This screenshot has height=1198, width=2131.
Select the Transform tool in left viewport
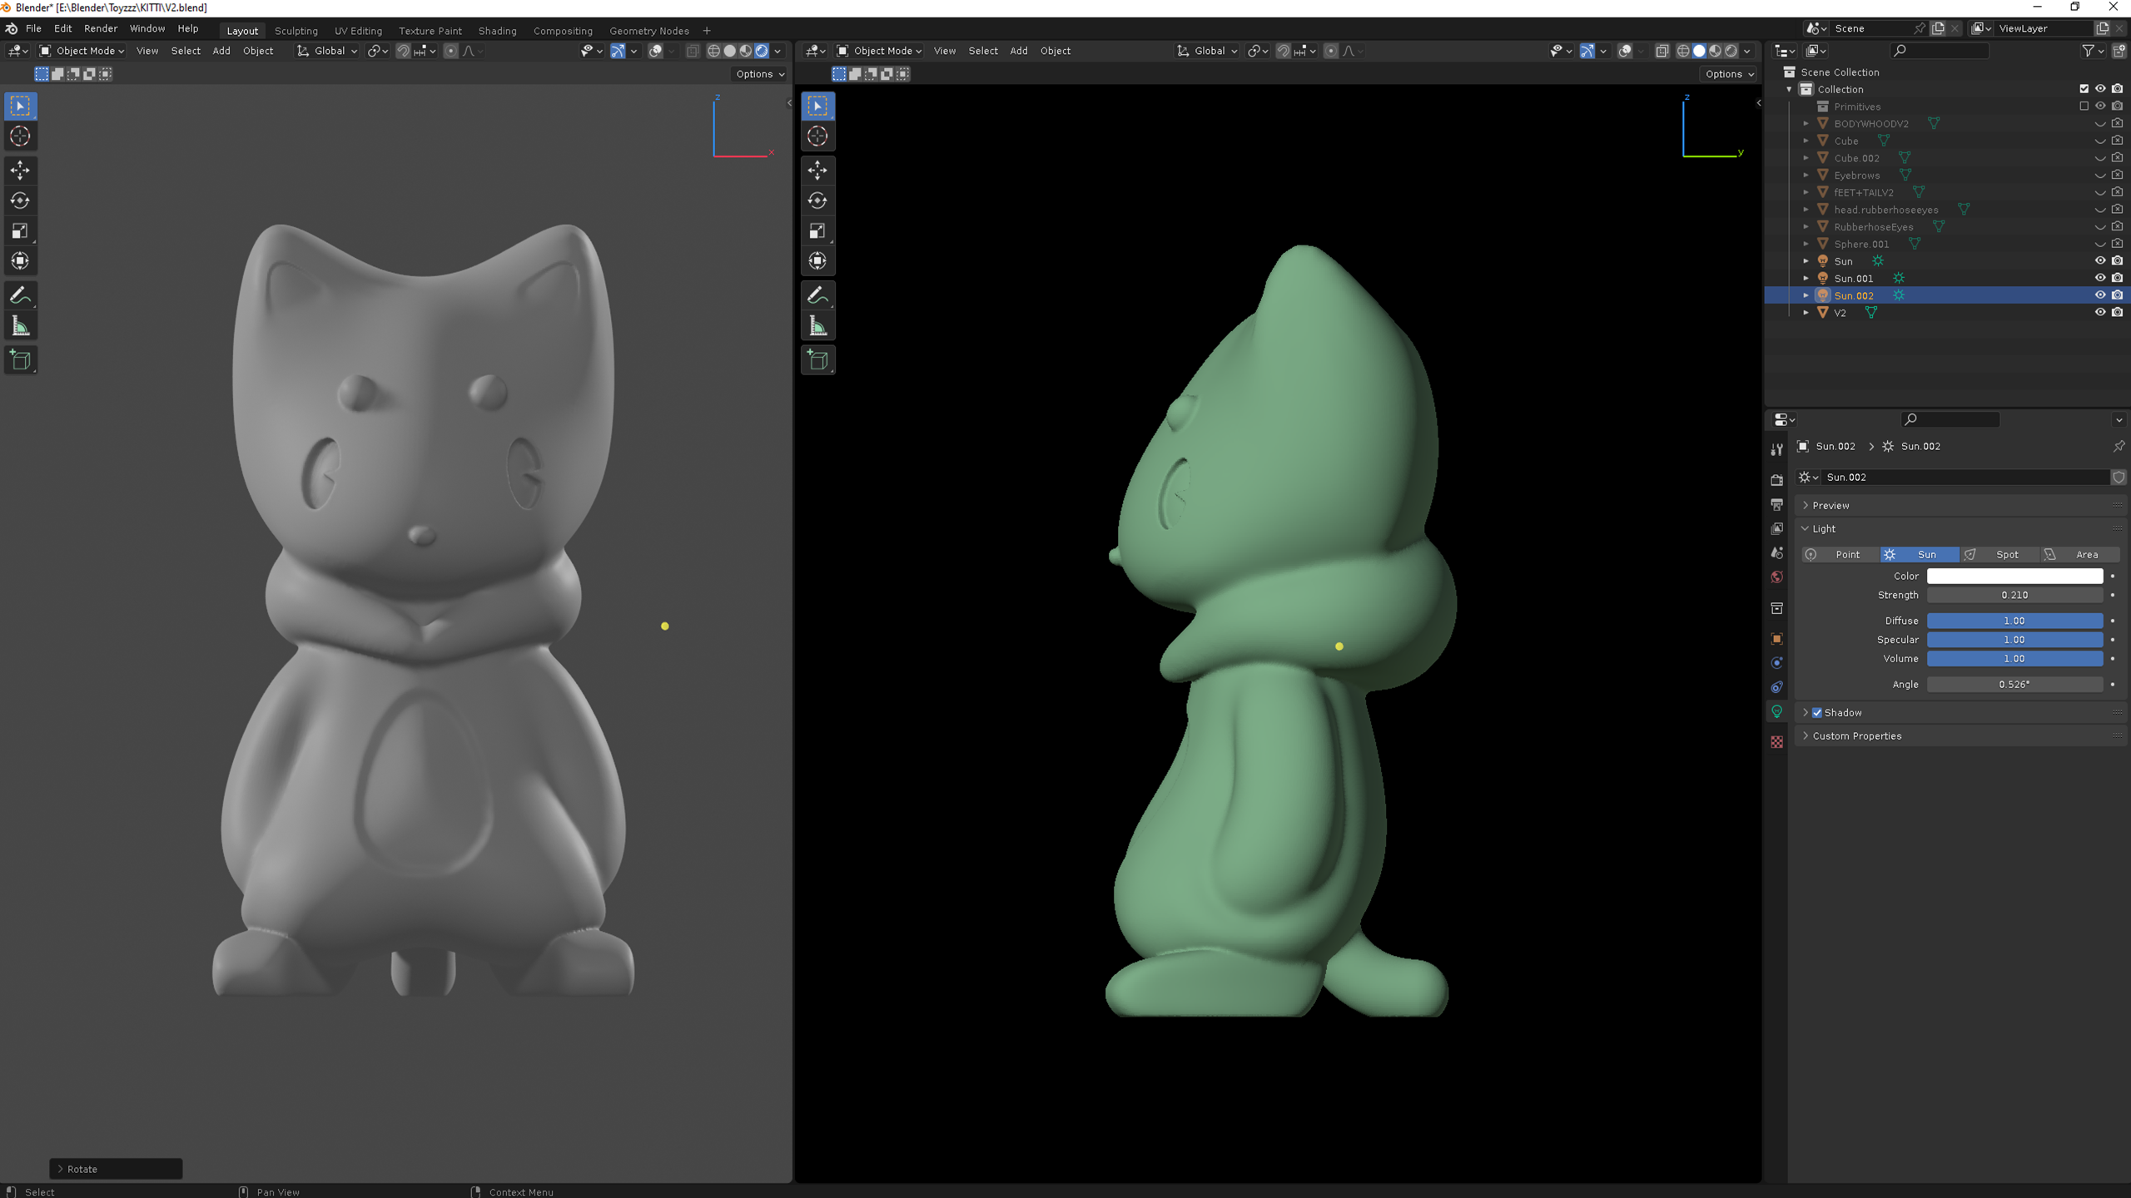click(20, 261)
